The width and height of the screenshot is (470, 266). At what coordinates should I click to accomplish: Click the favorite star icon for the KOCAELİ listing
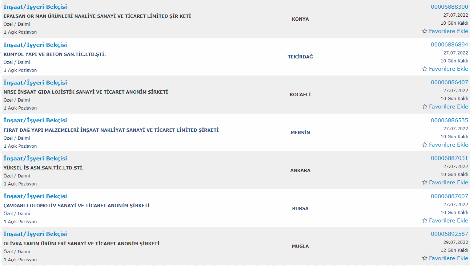tap(425, 107)
